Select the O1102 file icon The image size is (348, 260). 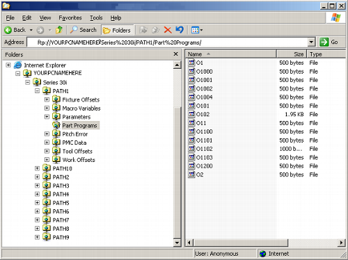pyautogui.click(x=191, y=149)
